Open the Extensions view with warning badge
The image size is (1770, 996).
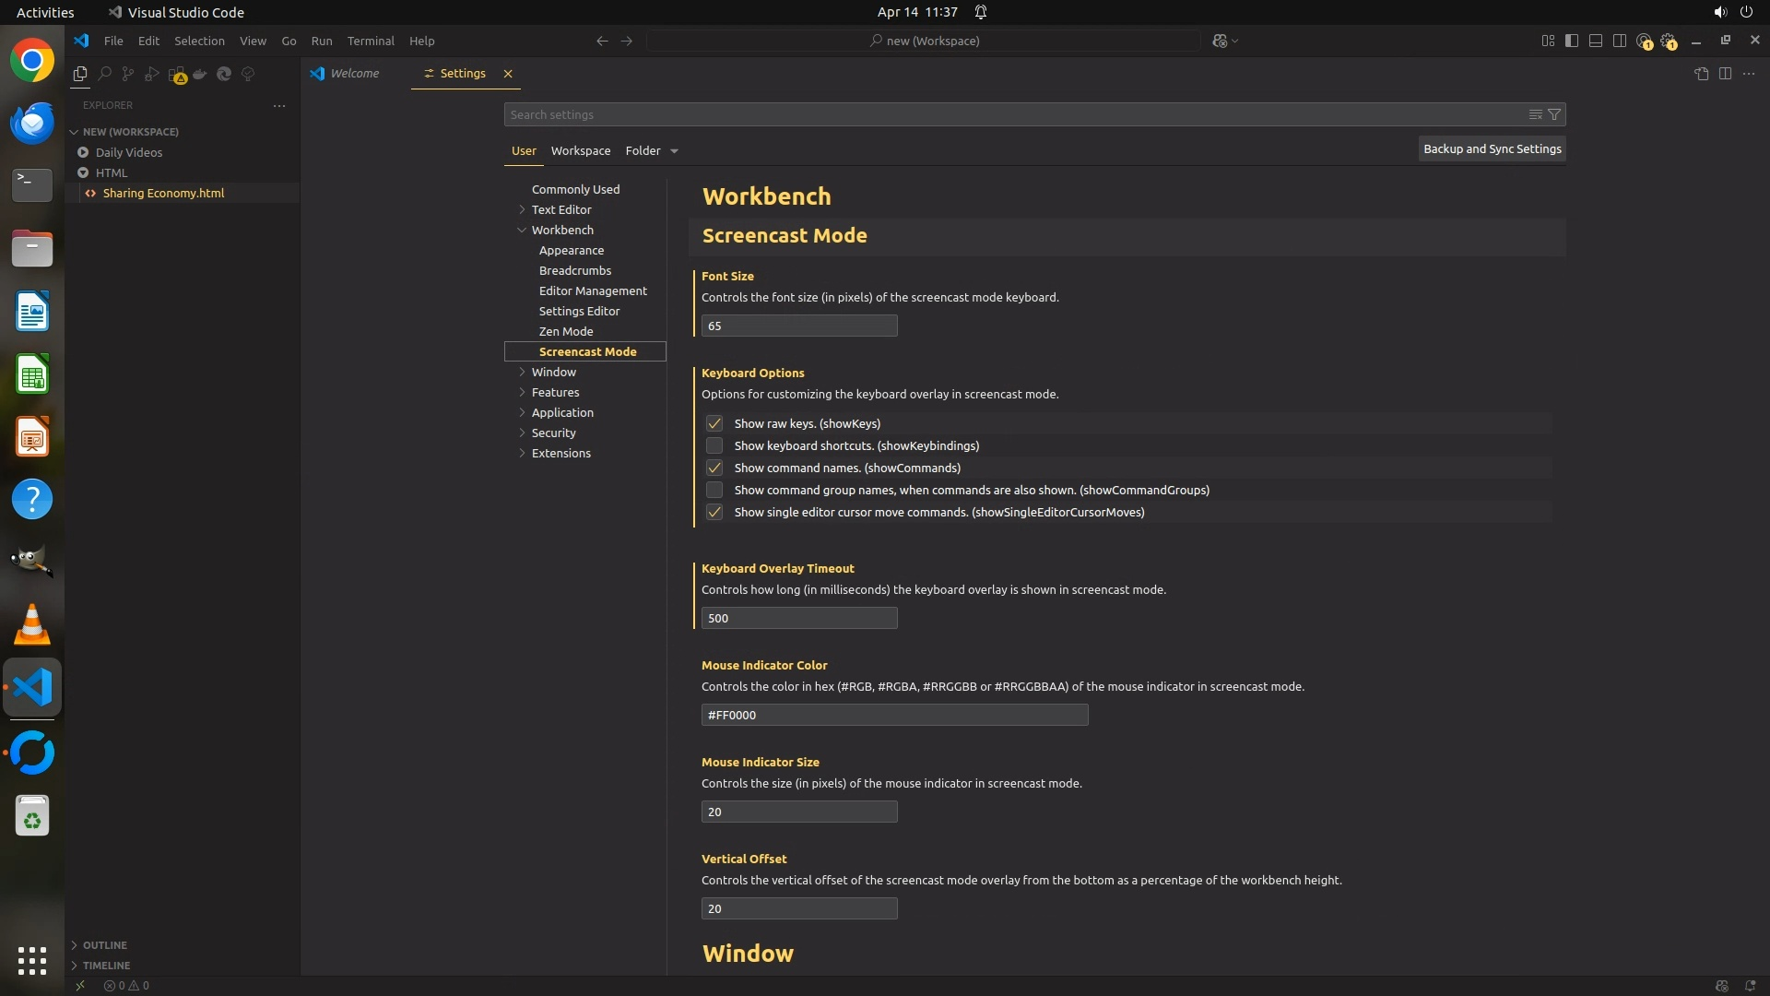click(x=177, y=74)
